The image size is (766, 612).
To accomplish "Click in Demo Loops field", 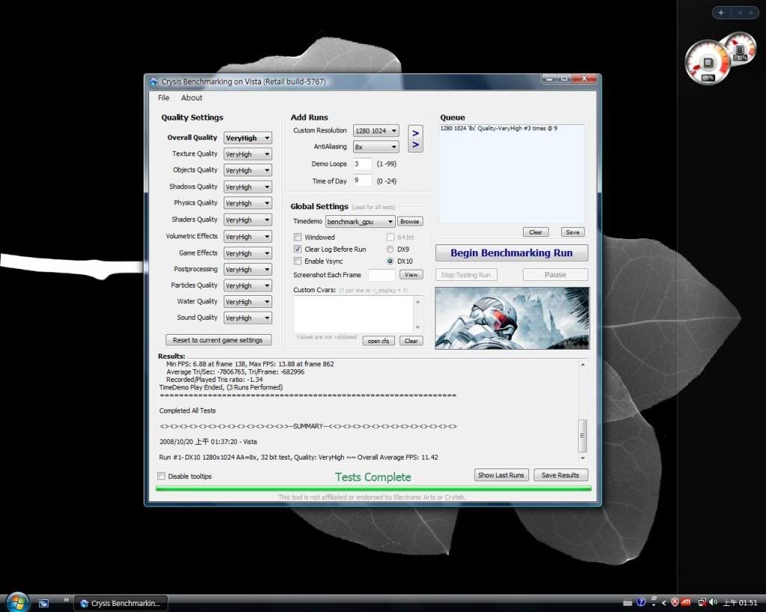I will (362, 164).
